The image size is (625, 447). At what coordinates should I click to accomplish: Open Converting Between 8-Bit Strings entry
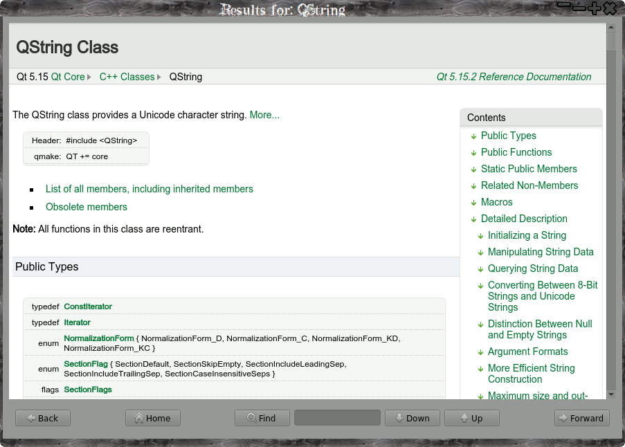coord(543,296)
